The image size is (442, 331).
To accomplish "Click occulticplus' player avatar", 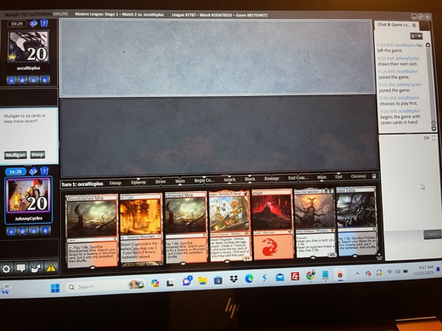I will coord(28,50).
